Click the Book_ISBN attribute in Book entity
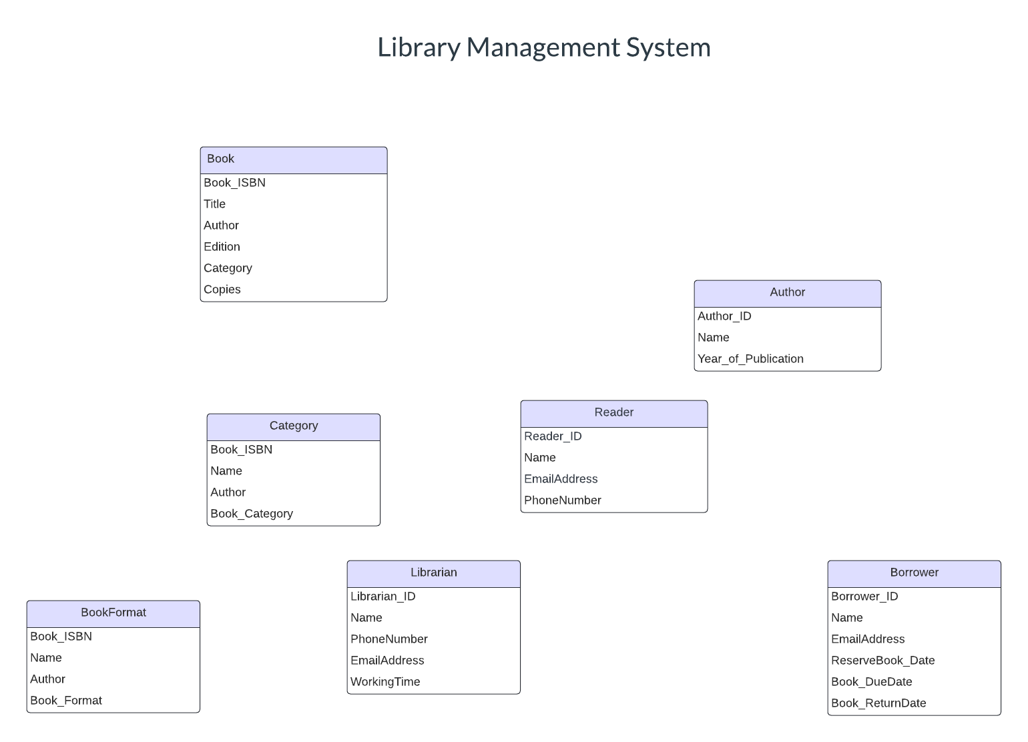Viewport: 1028px width, 742px height. point(235,182)
